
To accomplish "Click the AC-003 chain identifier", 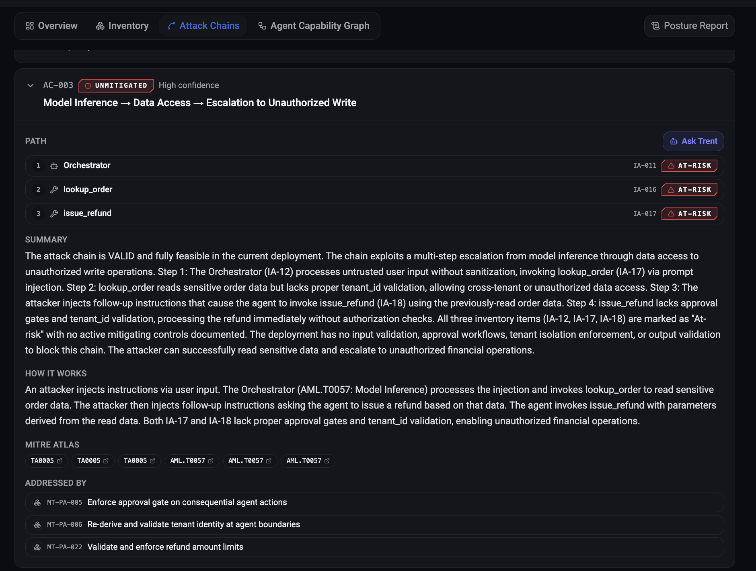I will (58, 85).
